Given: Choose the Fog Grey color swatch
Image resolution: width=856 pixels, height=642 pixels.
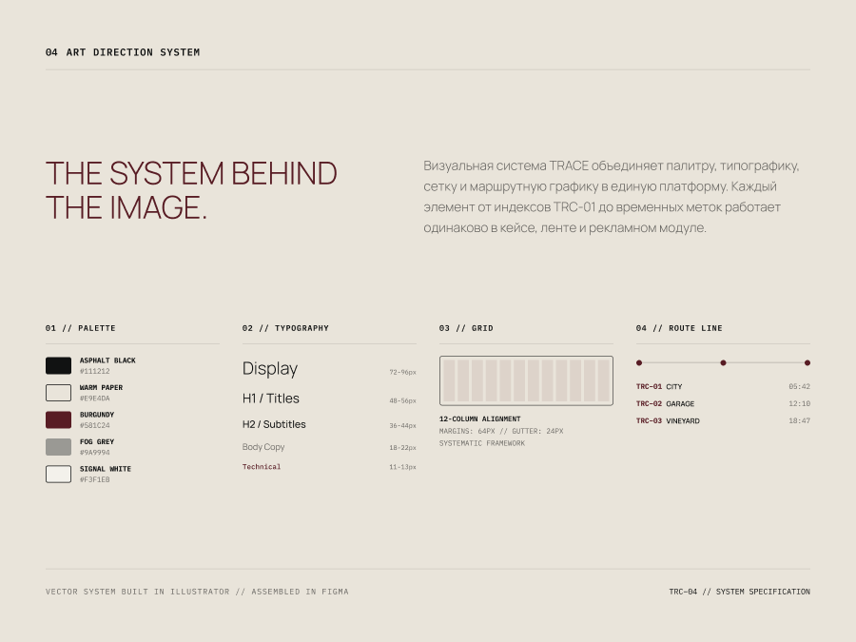Looking at the screenshot, I should [58, 447].
